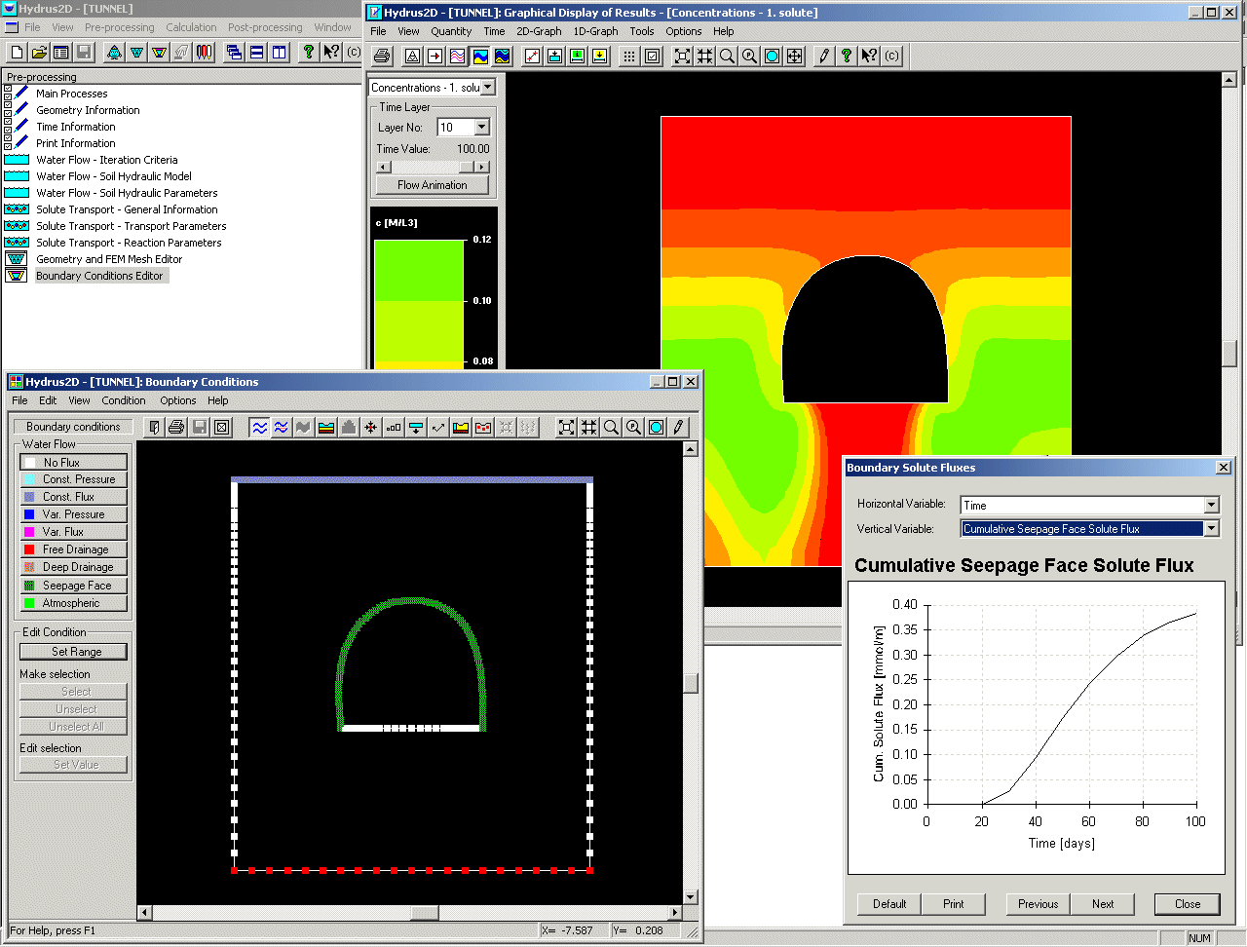Screen dimensions: 1247x947
Task: Click the Time Layer slider left arrow
Action: click(x=383, y=168)
